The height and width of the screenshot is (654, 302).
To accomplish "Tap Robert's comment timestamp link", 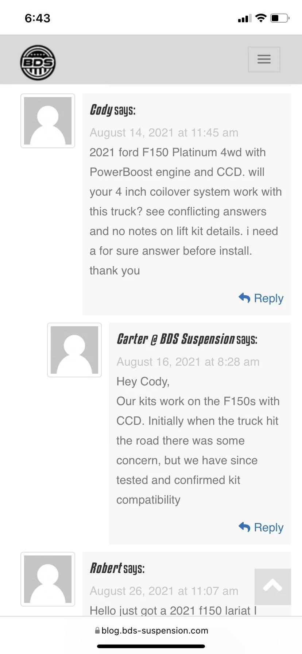I will (x=164, y=591).
